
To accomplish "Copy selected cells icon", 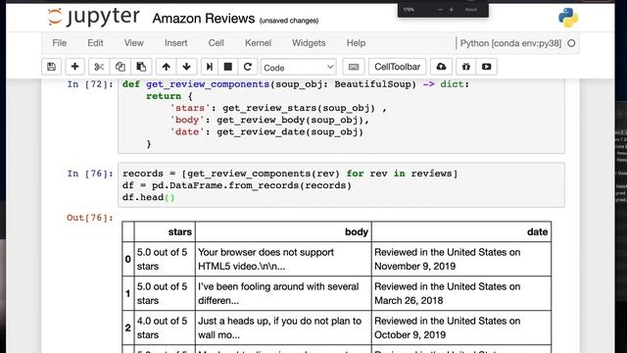I will click(120, 67).
